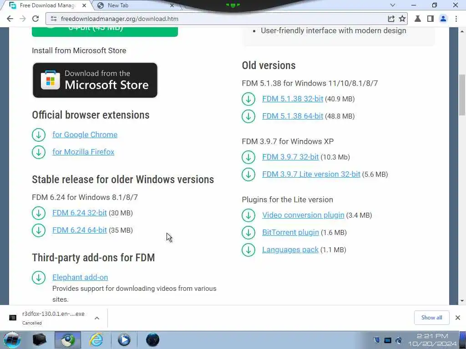
Task: Open 'for Google Chrome' extension link
Action: tap(85, 135)
